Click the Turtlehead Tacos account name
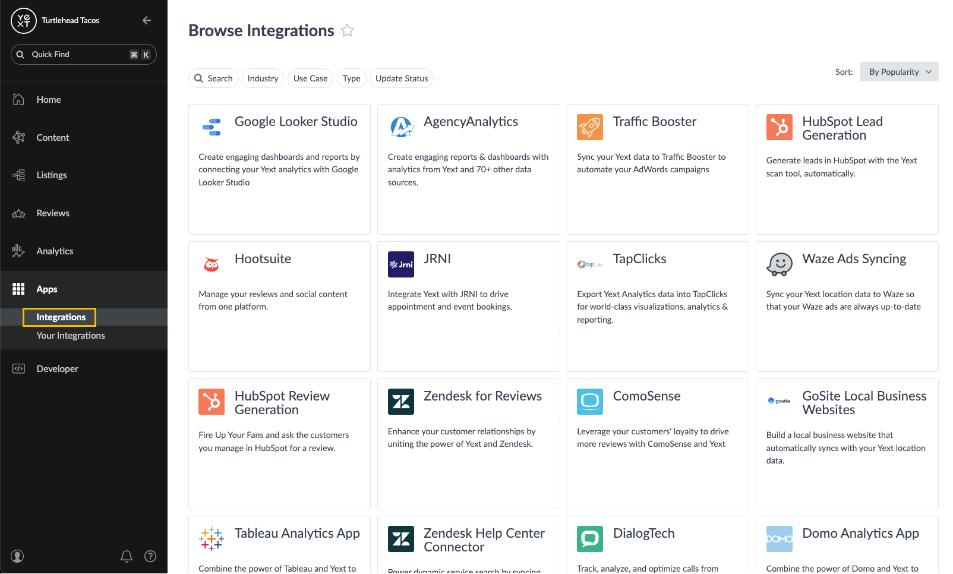 pyautogui.click(x=71, y=21)
